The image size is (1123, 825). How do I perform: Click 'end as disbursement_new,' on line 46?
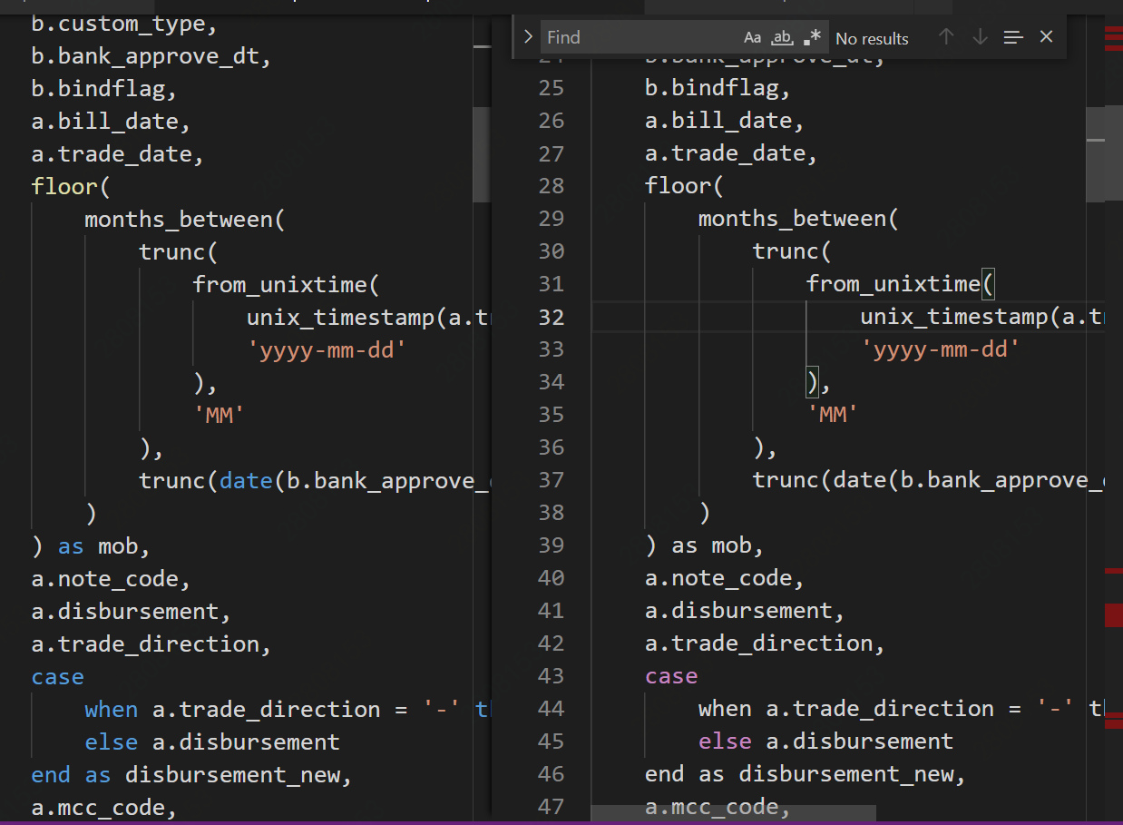[806, 774]
